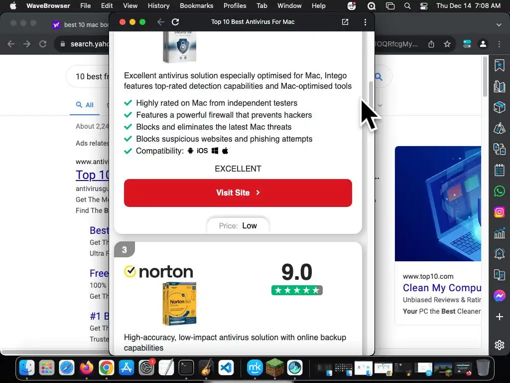Screen dimensions: 510x383
Task: Click the Norton logo
Action: 159,272
